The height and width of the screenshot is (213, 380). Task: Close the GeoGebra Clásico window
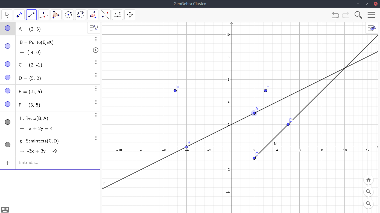[375, 4]
